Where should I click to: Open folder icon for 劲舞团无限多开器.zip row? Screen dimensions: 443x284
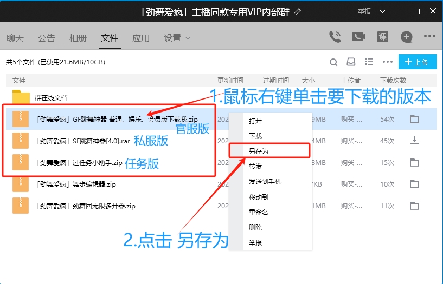point(414,206)
